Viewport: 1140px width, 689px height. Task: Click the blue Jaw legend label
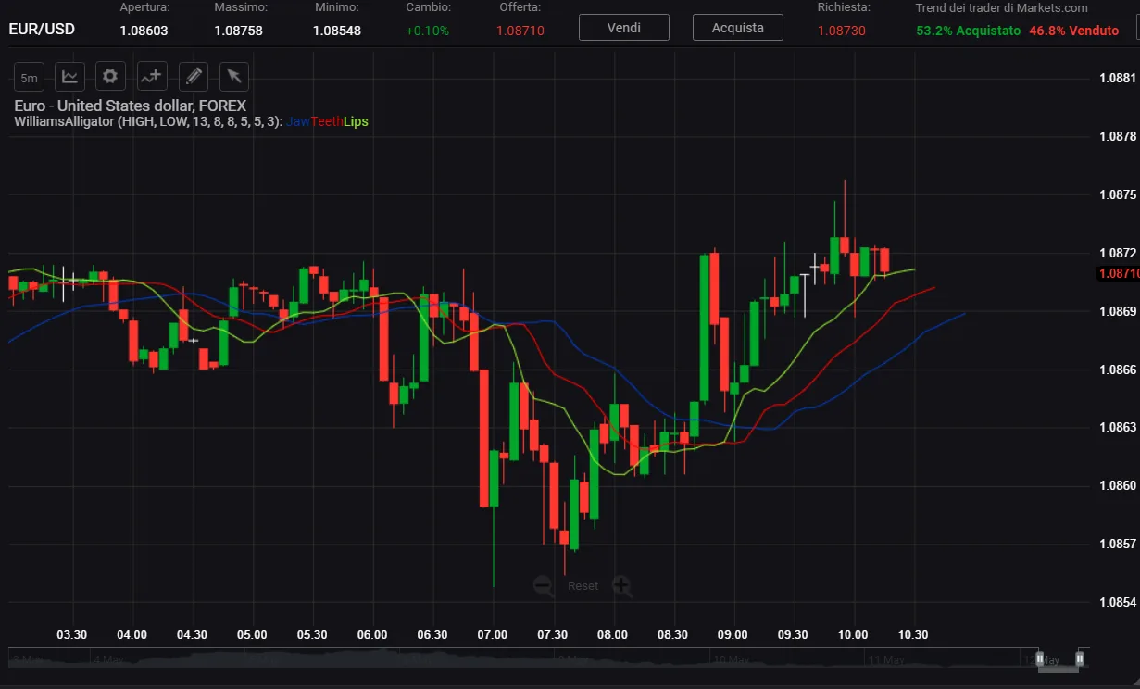coord(298,121)
